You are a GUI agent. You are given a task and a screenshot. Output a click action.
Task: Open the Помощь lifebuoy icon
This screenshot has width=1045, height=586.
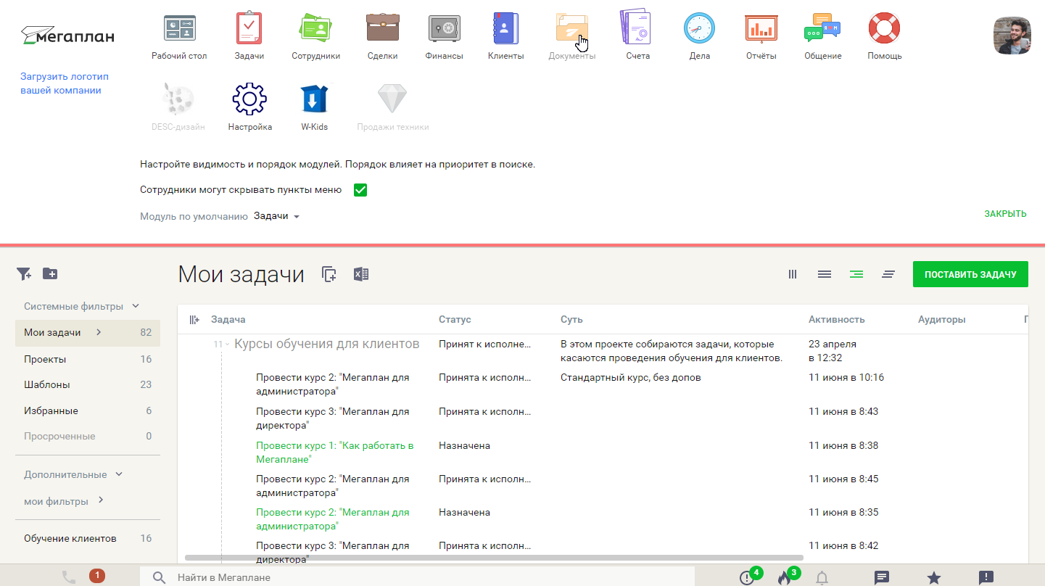tap(884, 28)
